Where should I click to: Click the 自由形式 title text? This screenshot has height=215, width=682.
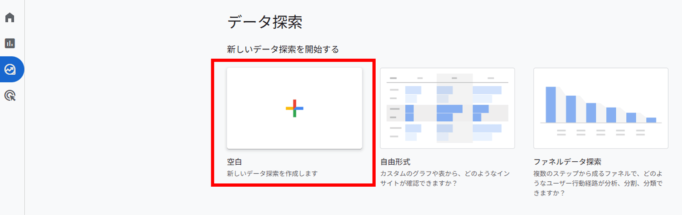(395, 162)
